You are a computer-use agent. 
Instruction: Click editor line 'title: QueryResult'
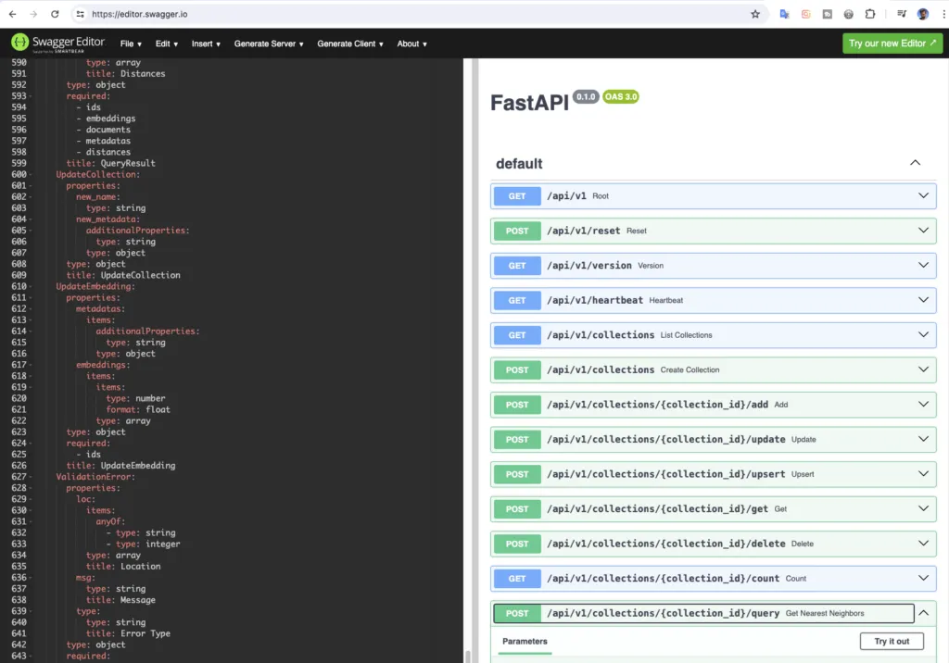[111, 163]
